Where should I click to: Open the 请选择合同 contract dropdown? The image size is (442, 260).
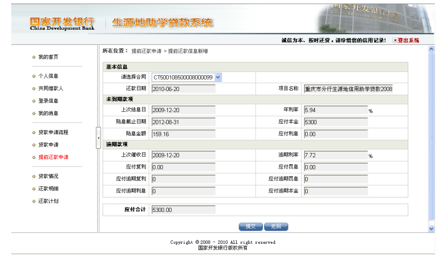(x=187, y=77)
